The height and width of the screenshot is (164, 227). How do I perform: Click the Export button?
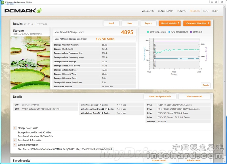point(148,23)
